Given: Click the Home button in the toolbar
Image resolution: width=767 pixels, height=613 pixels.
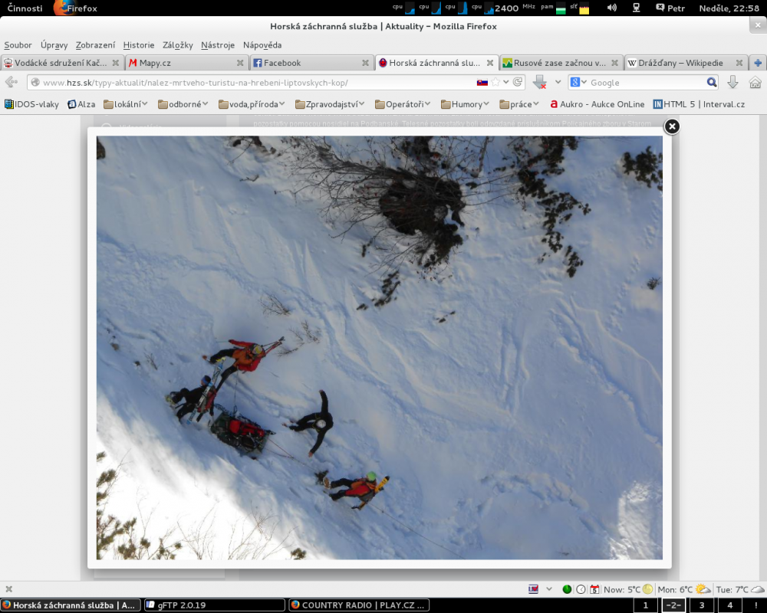Looking at the screenshot, I should click(755, 83).
